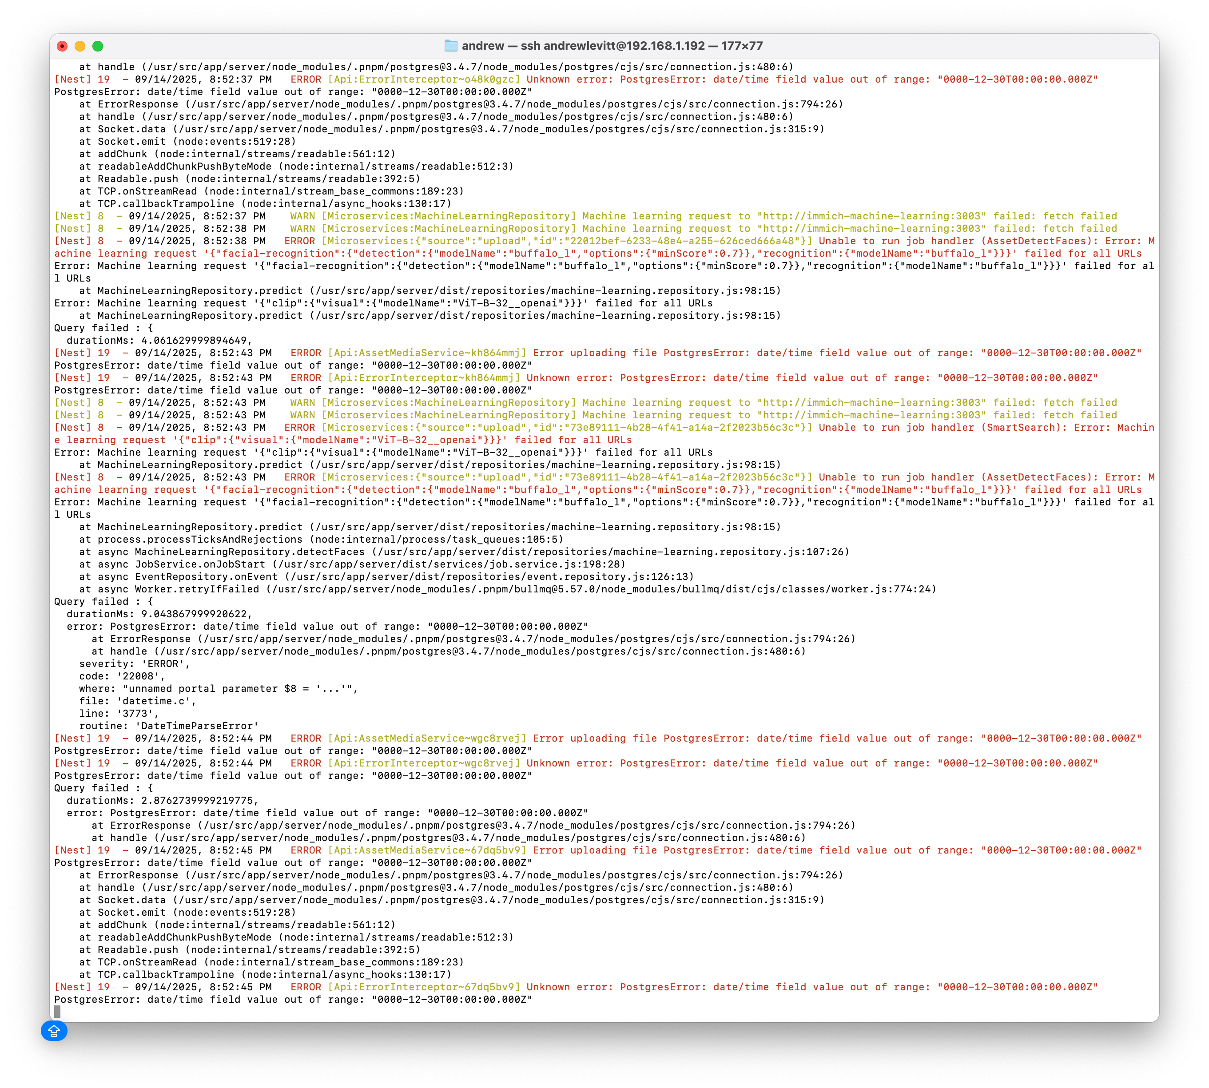Click the routine: 'DateTimeParseError' line

(x=169, y=726)
